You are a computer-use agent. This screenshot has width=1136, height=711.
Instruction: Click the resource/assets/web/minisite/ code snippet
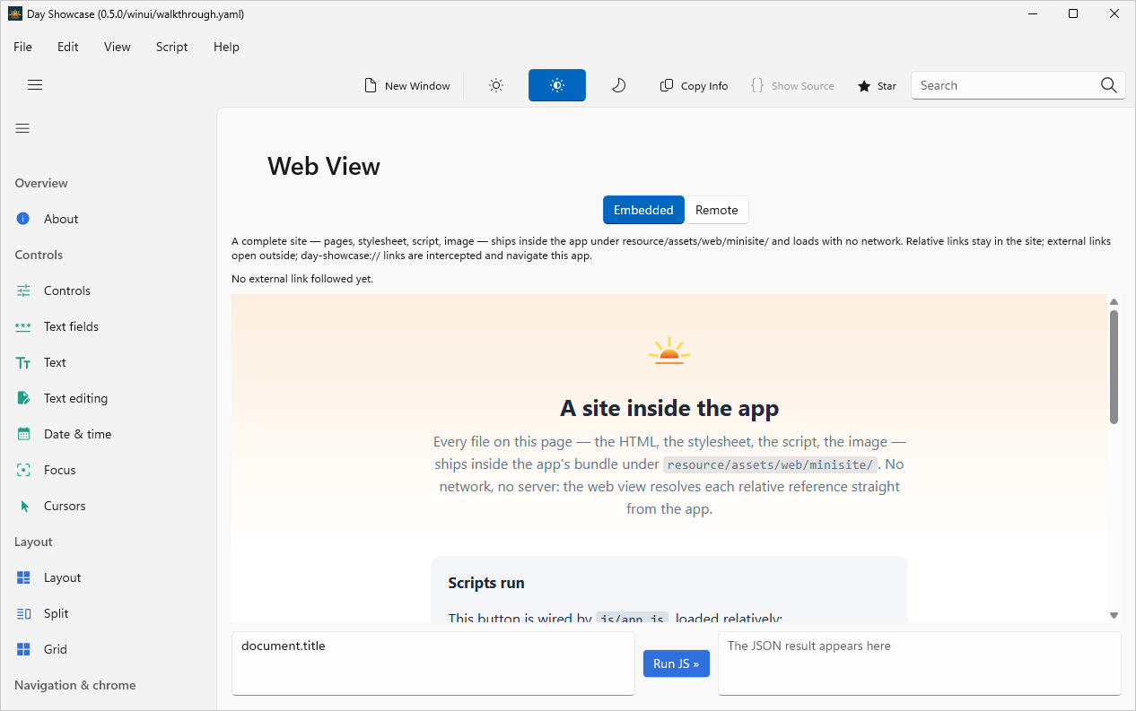click(x=771, y=464)
